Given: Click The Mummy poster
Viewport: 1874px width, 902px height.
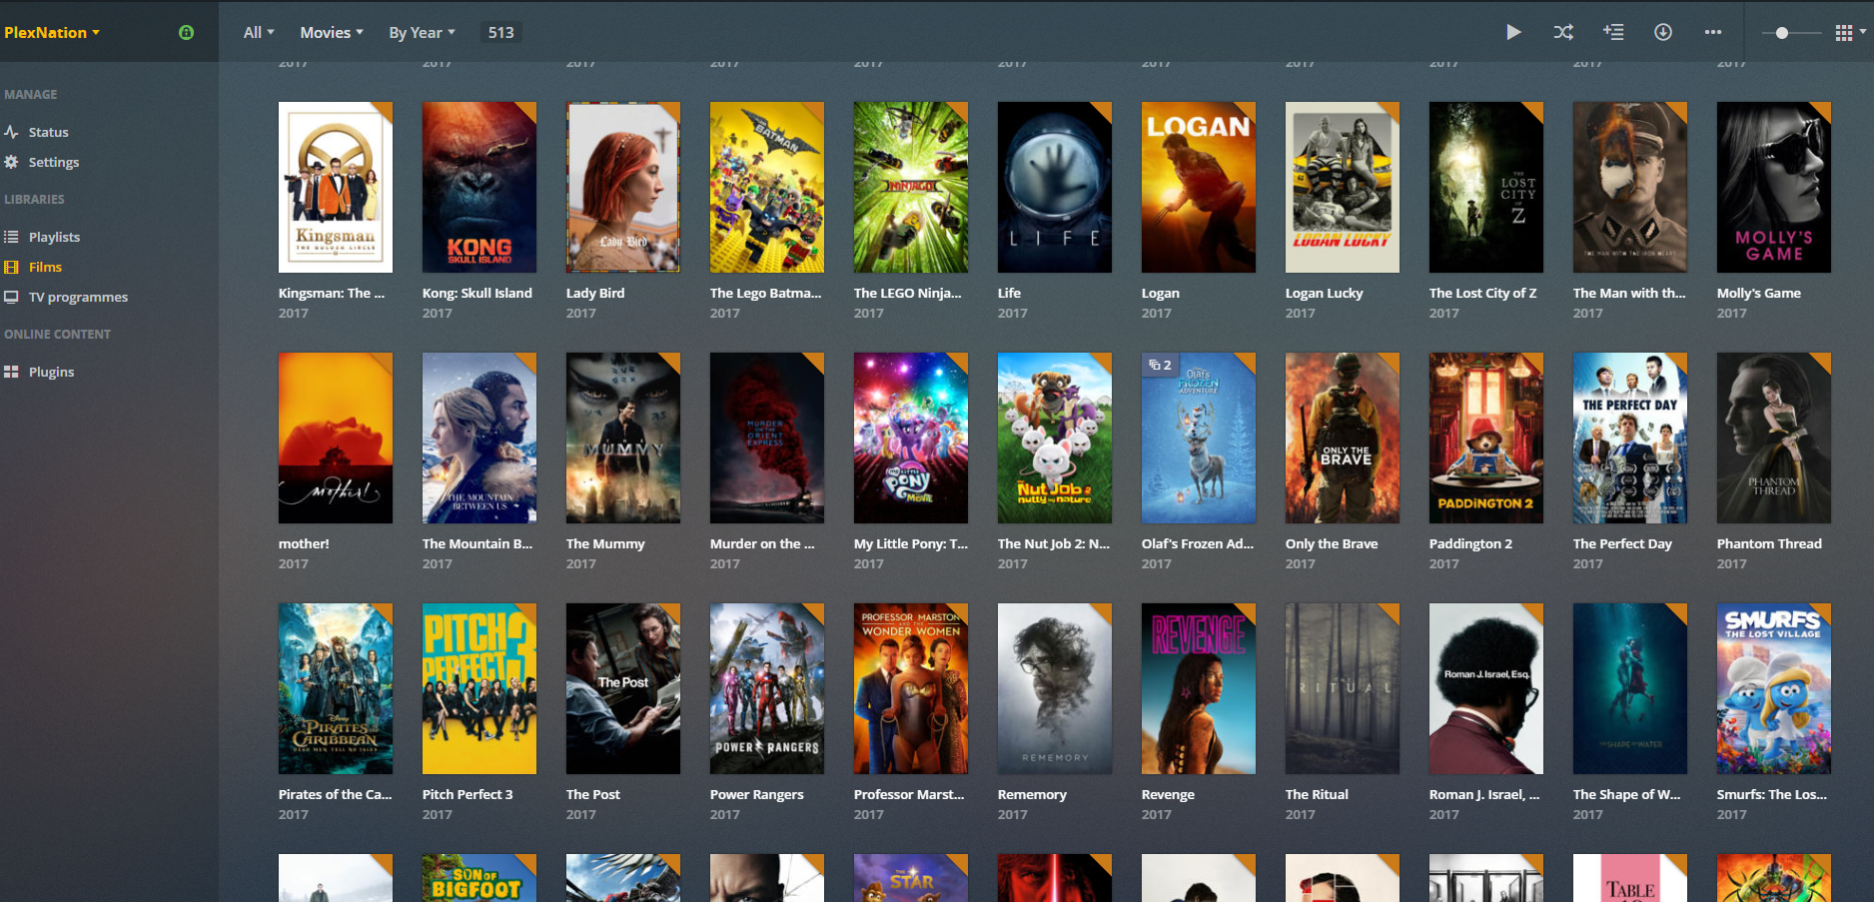Looking at the screenshot, I should pyautogui.click(x=623, y=438).
